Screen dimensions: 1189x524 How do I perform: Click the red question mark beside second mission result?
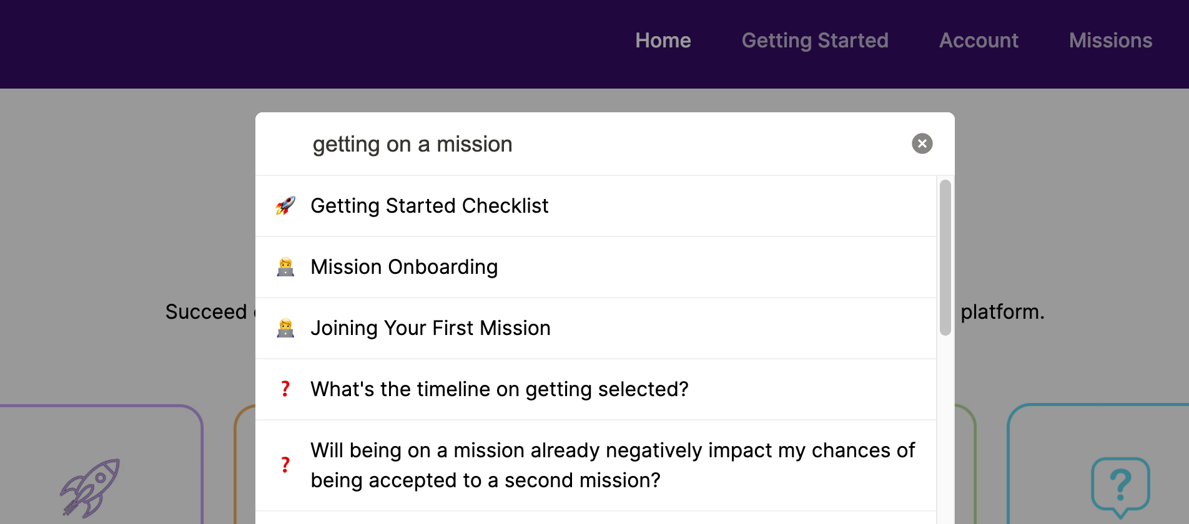coord(285,465)
